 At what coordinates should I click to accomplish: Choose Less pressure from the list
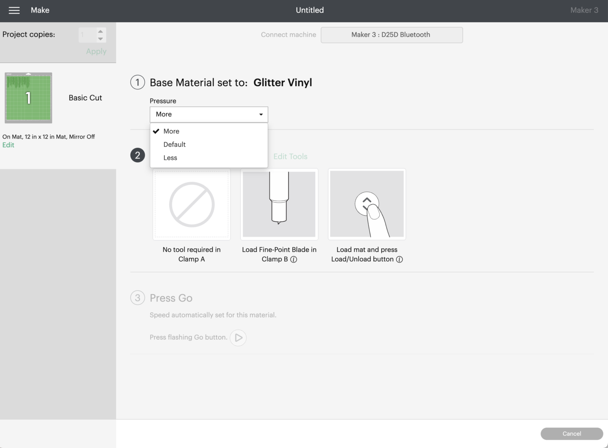170,158
